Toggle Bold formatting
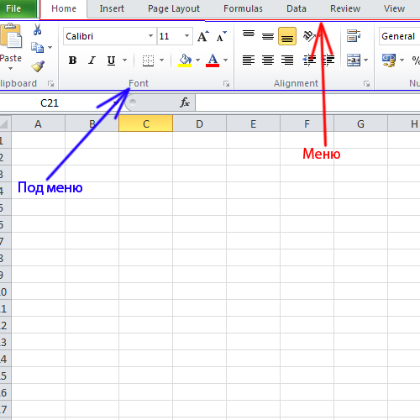 point(72,60)
